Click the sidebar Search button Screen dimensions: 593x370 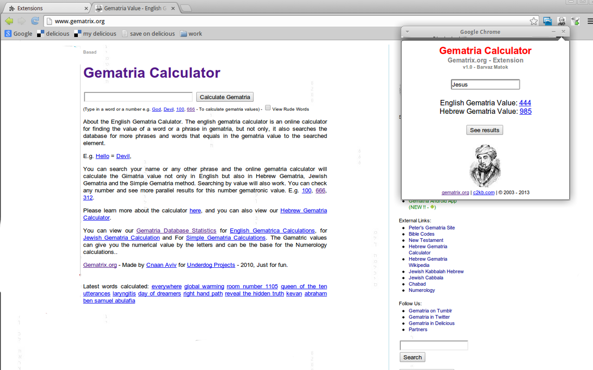412,357
